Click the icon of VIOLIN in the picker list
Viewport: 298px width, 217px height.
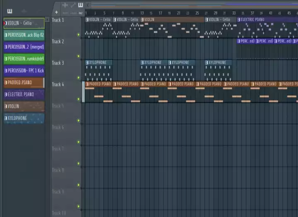(x=6, y=106)
